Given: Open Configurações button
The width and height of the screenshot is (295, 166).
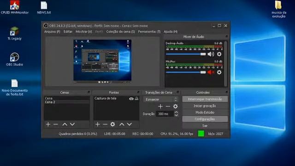Looking at the screenshot, I should (x=205, y=119).
